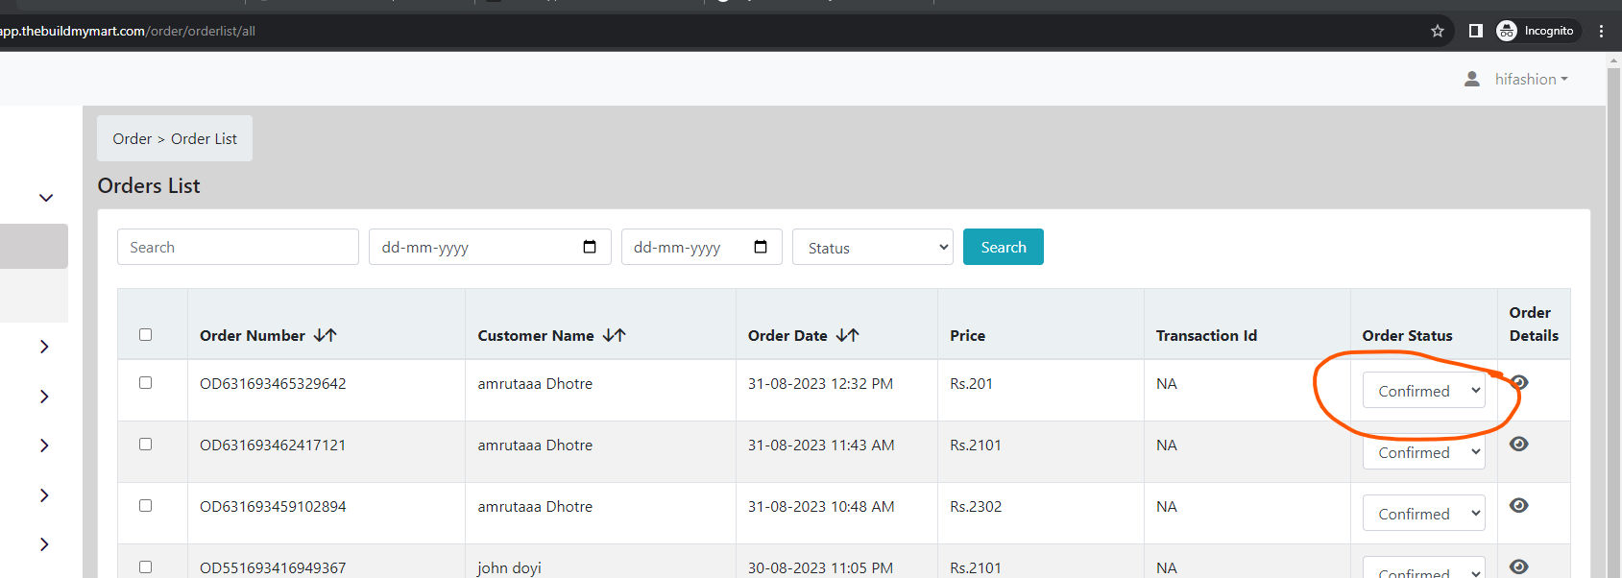Open the Status filter dropdown
This screenshot has width=1622, height=578.
tap(873, 247)
